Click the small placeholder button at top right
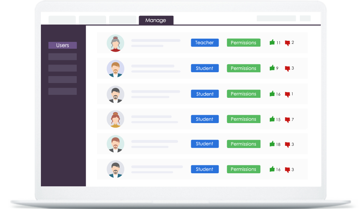361x209 pixels. point(305,18)
